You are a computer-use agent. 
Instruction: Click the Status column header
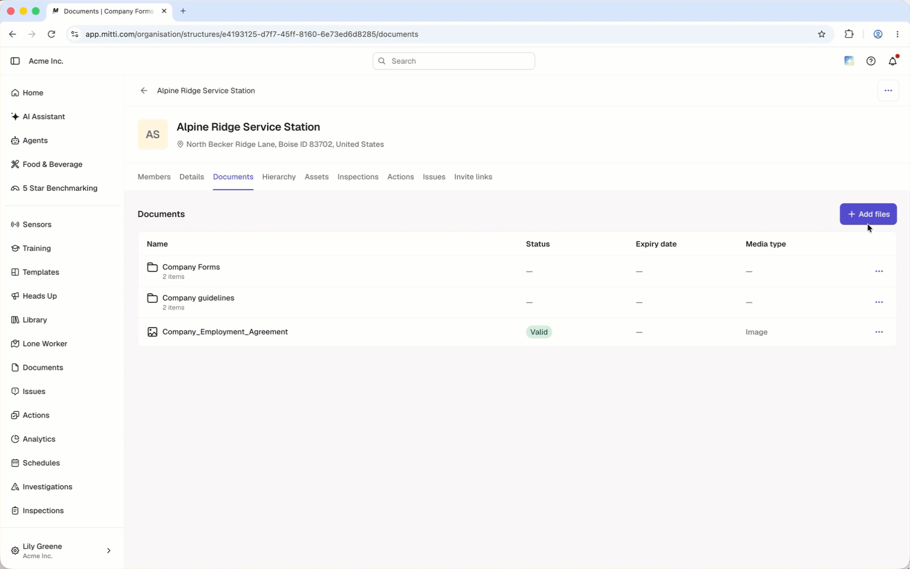click(x=537, y=244)
